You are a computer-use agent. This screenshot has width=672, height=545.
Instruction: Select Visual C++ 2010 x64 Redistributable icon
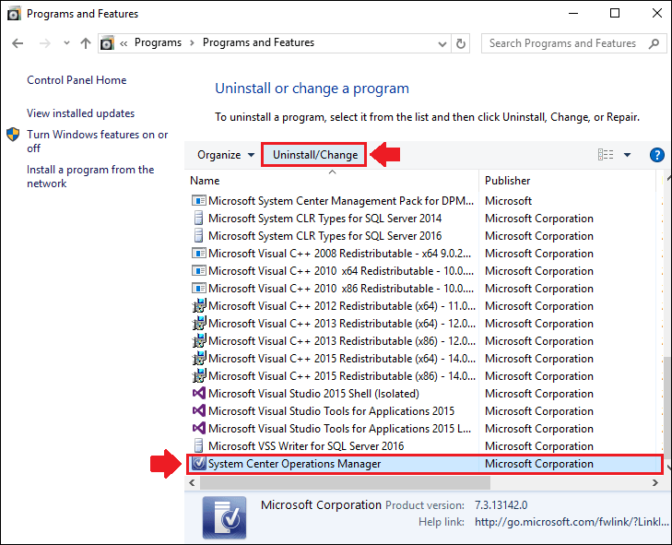(198, 271)
